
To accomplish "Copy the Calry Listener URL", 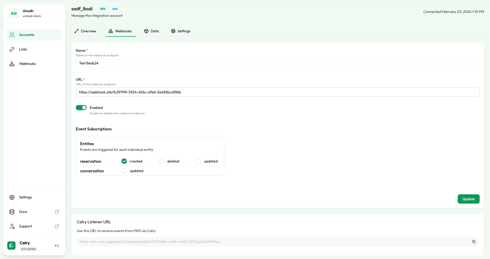I will [474, 242].
